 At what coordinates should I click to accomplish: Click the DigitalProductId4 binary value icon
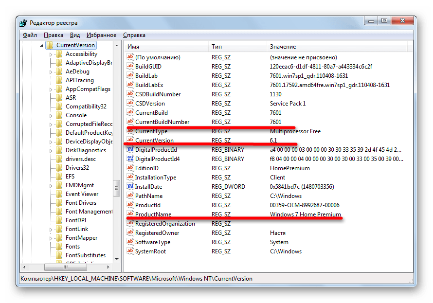click(x=130, y=159)
